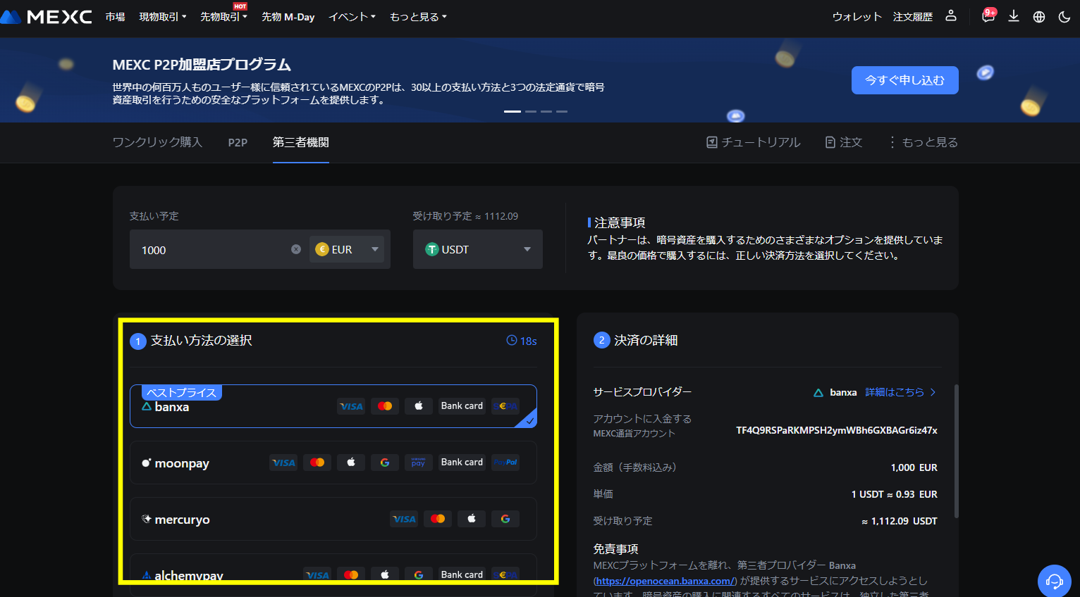Switch to the ワンクリック購入 tab

point(157,142)
